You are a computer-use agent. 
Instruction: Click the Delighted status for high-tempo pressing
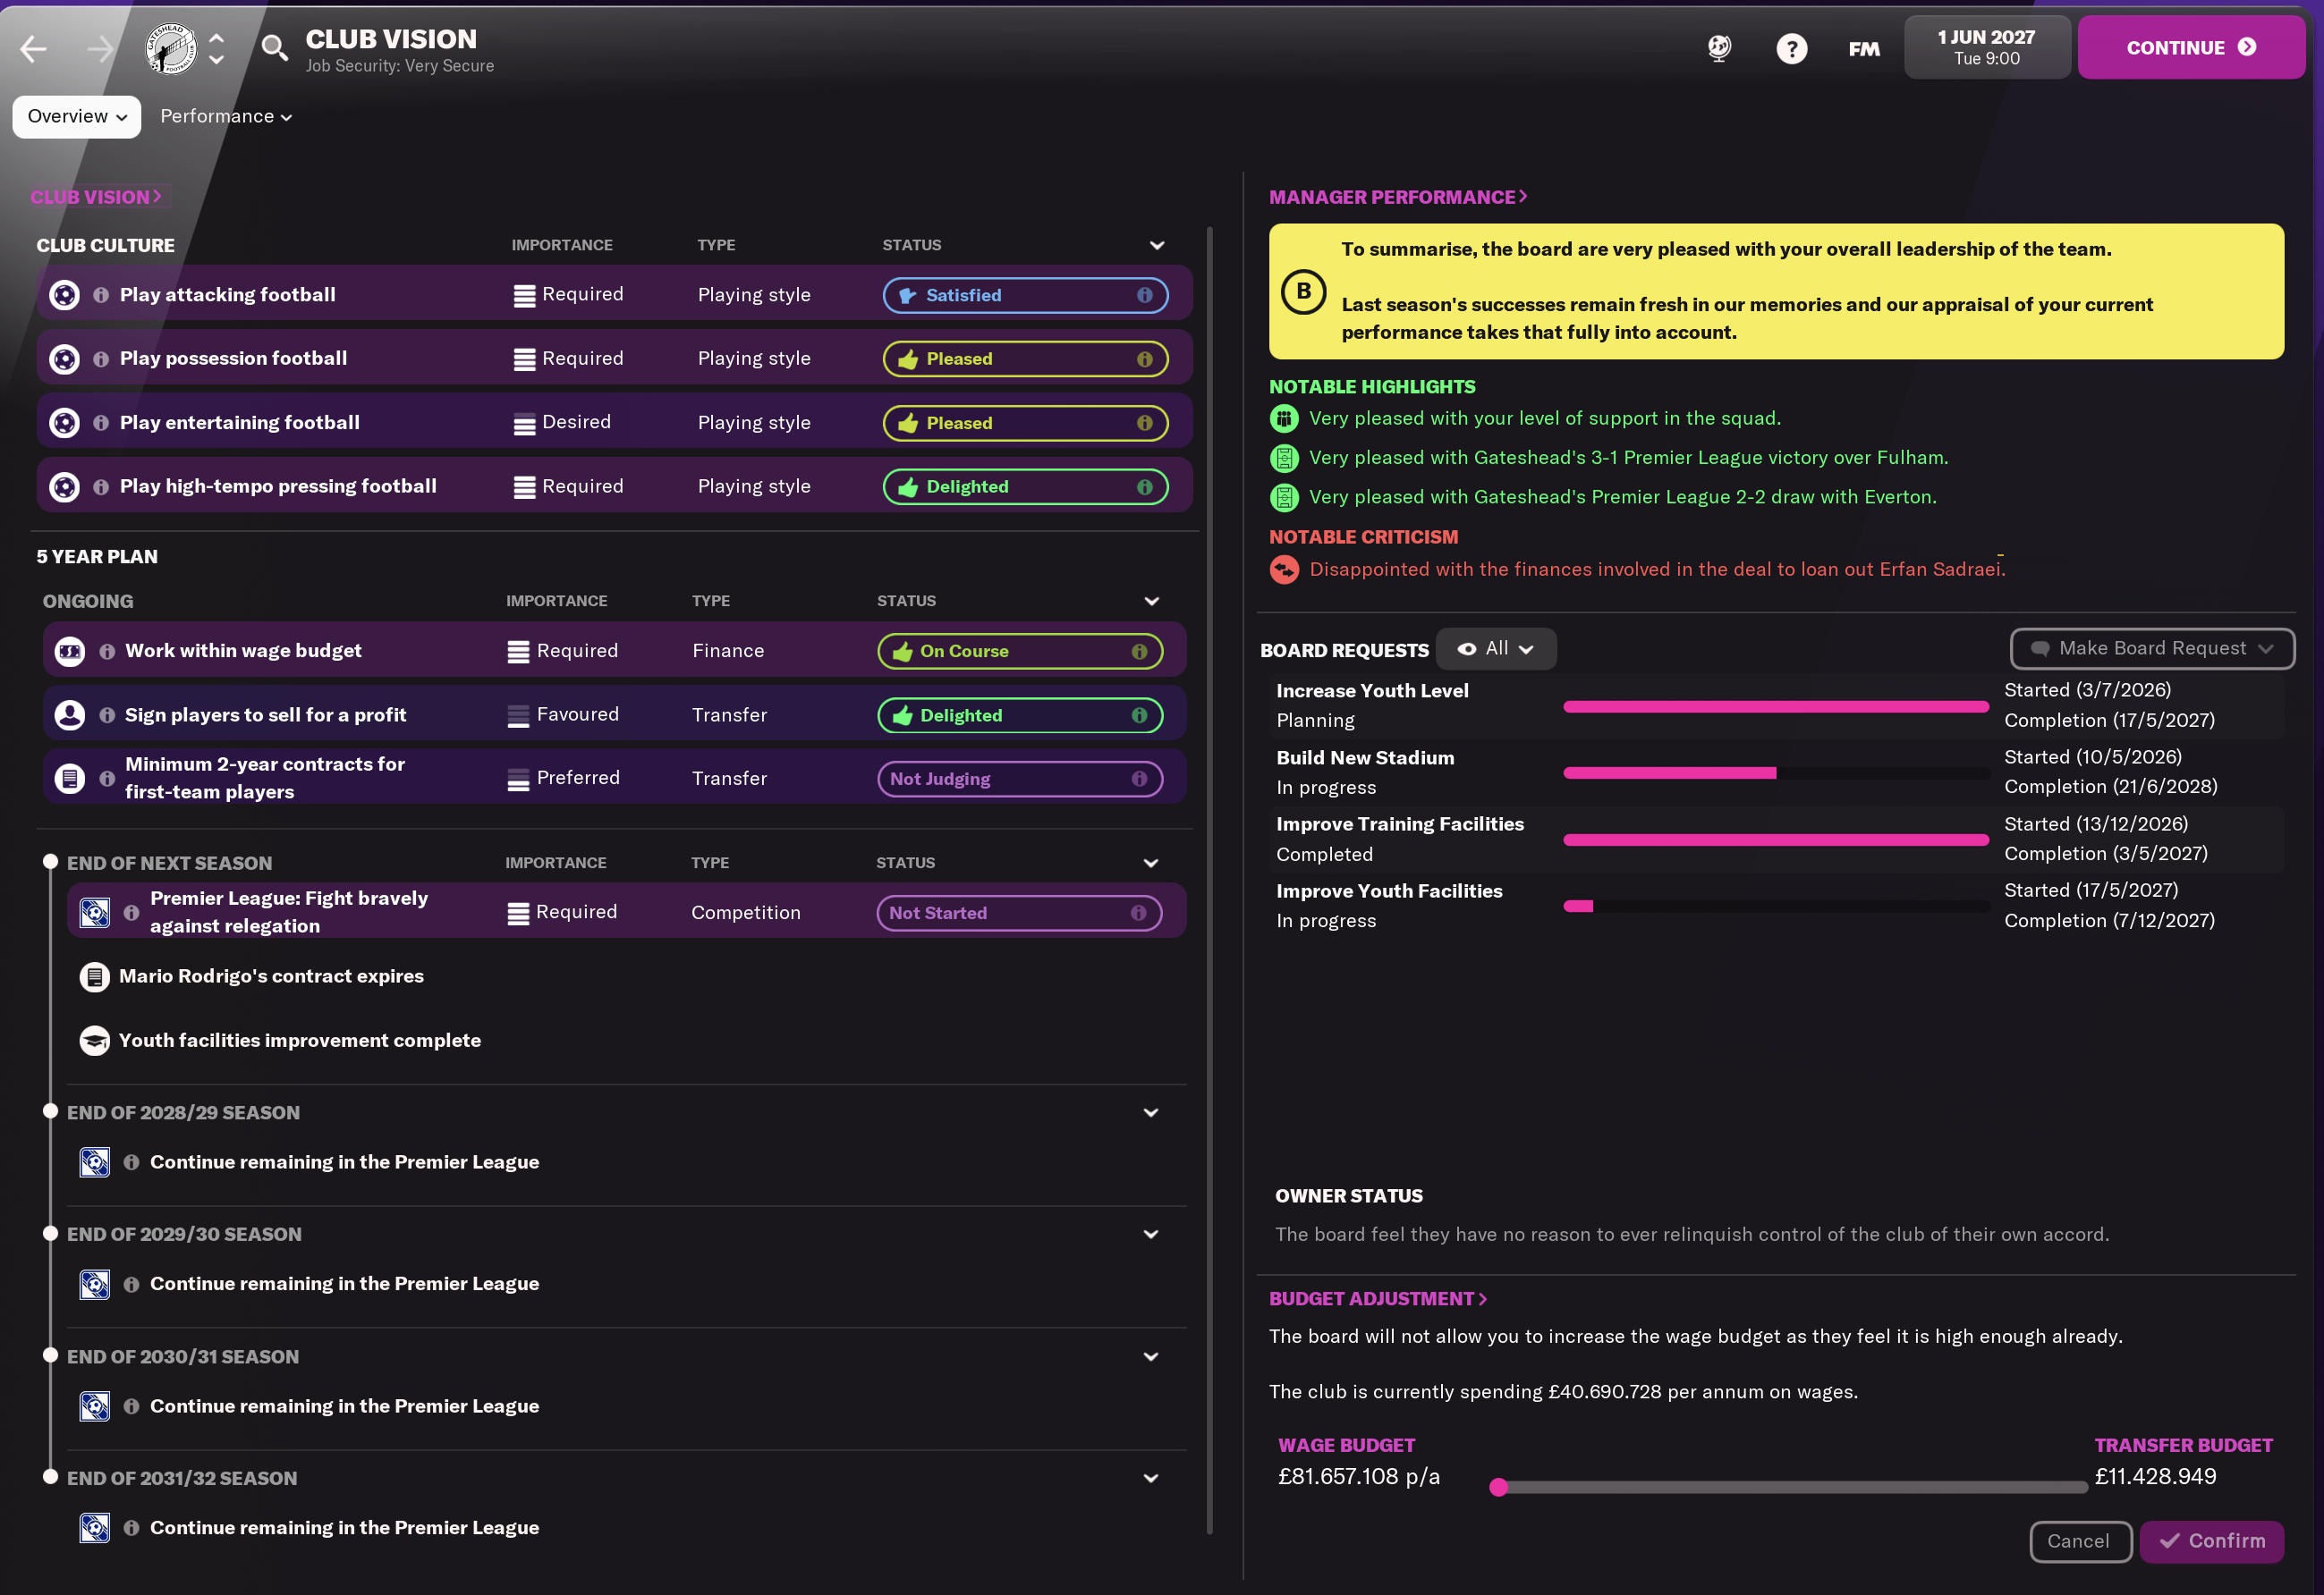coord(1025,486)
